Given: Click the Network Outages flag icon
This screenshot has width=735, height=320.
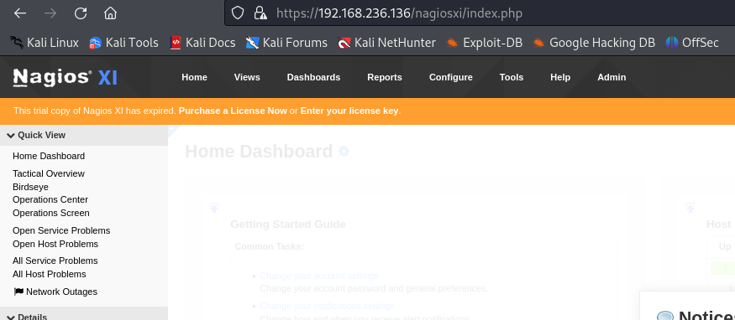Looking at the screenshot, I should pyautogui.click(x=18, y=292).
